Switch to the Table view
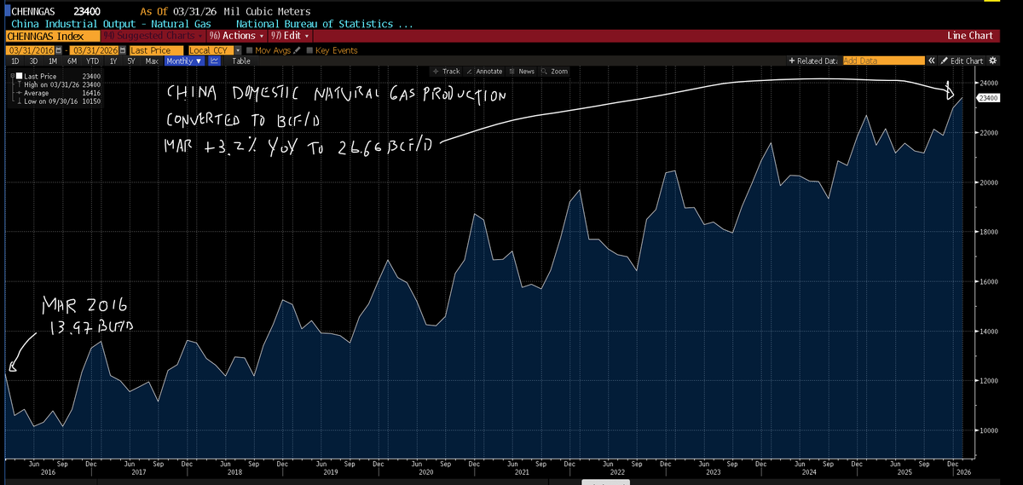 [241, 61]
